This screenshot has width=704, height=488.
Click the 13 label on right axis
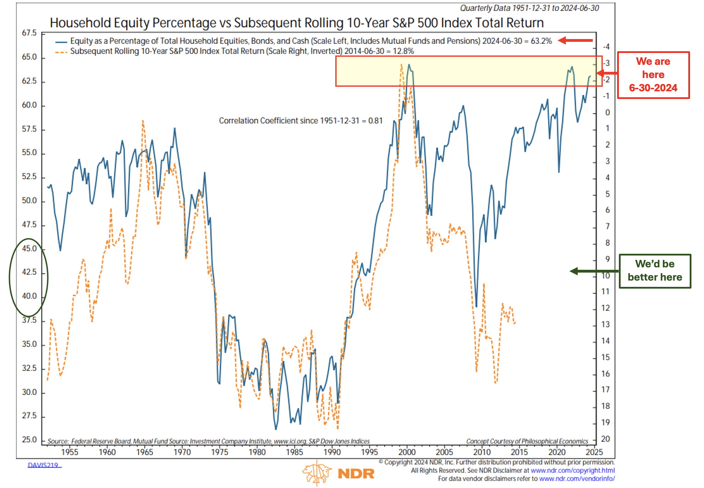[606, 325]
